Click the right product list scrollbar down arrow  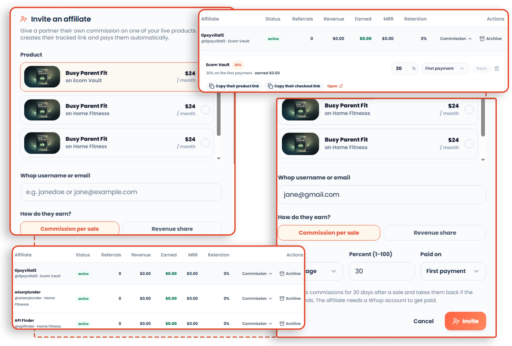483,160
